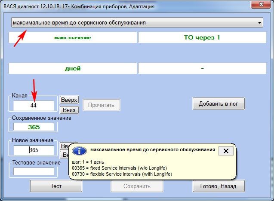Click the empty Тестовое значение field
The width and height of the screenshot is (274, 201).
(x=34, y=171)
